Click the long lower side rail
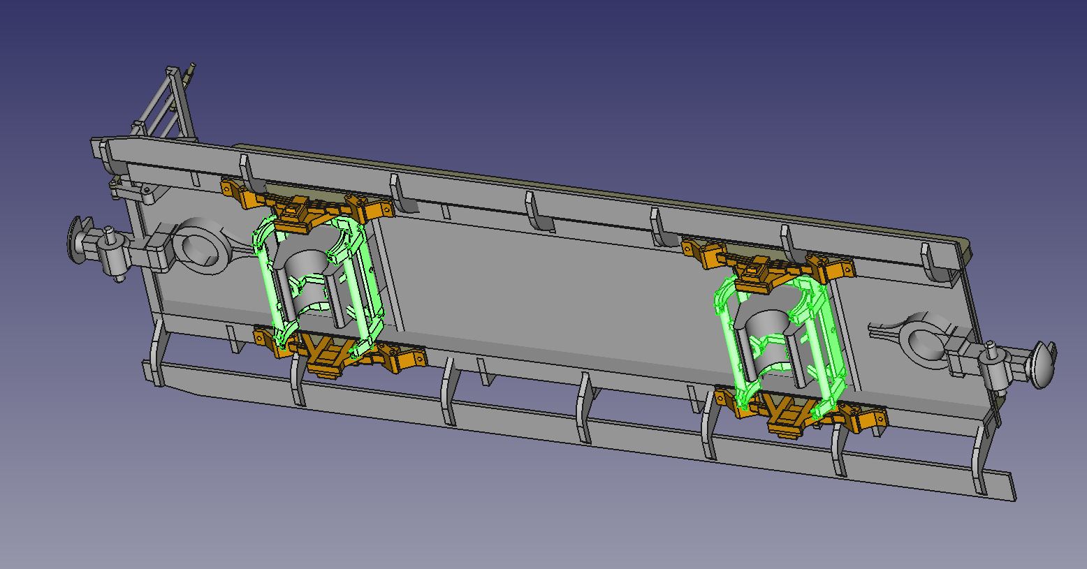Screen dimensions: 1087x569 [x=559, y=427]
